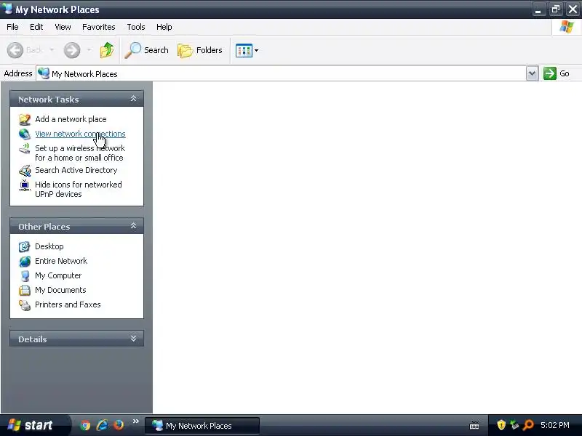Screen dimensions: 582x436
Task: Click the Forward arrow button
Action: coord(72,50)
